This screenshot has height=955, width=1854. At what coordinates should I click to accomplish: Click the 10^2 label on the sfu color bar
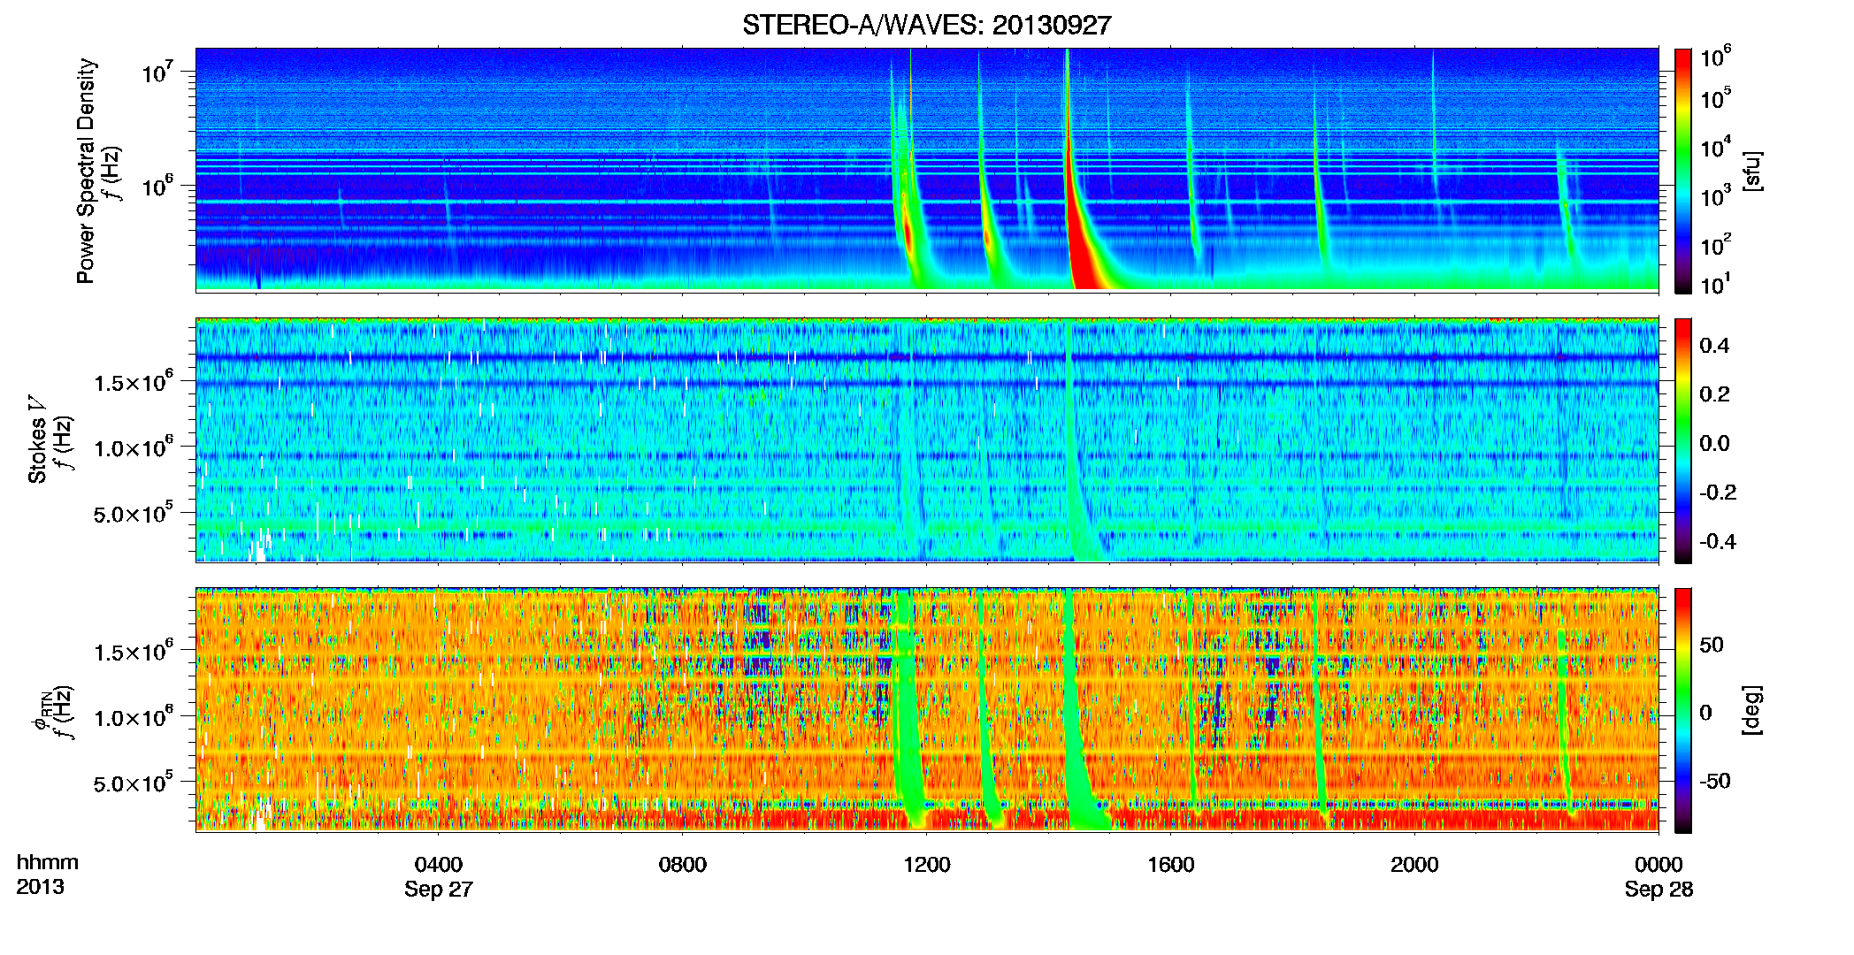[x=1716, y=245]
